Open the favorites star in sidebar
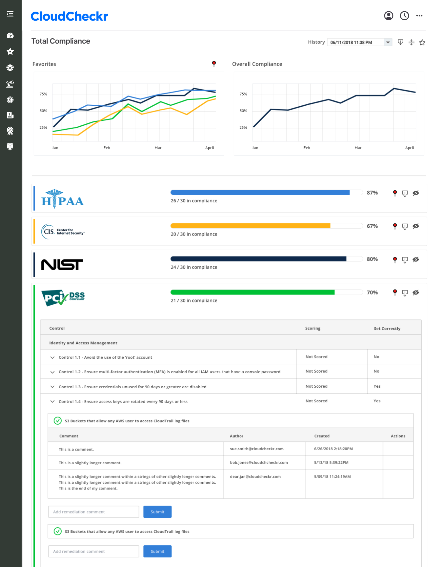The width and height of the screenshot is (436, 567). coord(10,51)
